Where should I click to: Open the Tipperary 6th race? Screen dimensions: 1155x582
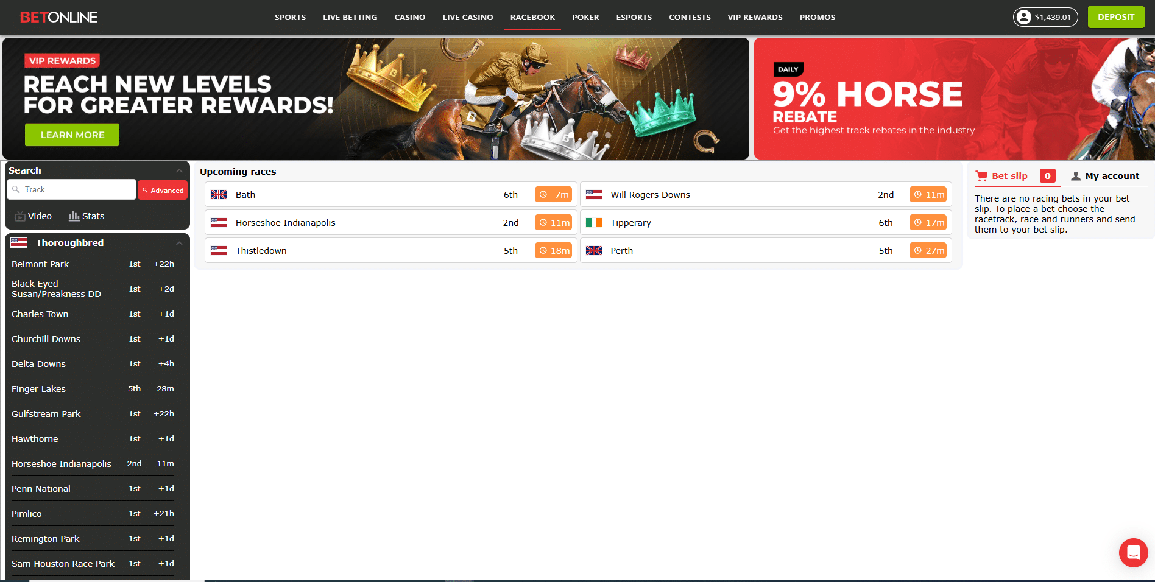[766, 222]
